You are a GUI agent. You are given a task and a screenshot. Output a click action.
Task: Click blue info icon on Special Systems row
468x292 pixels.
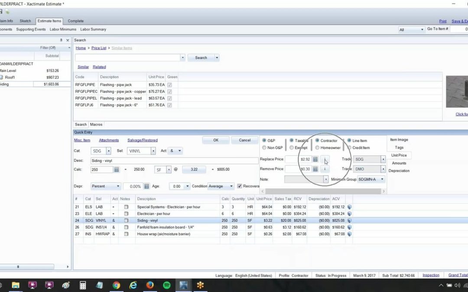[x=349, y=207]
